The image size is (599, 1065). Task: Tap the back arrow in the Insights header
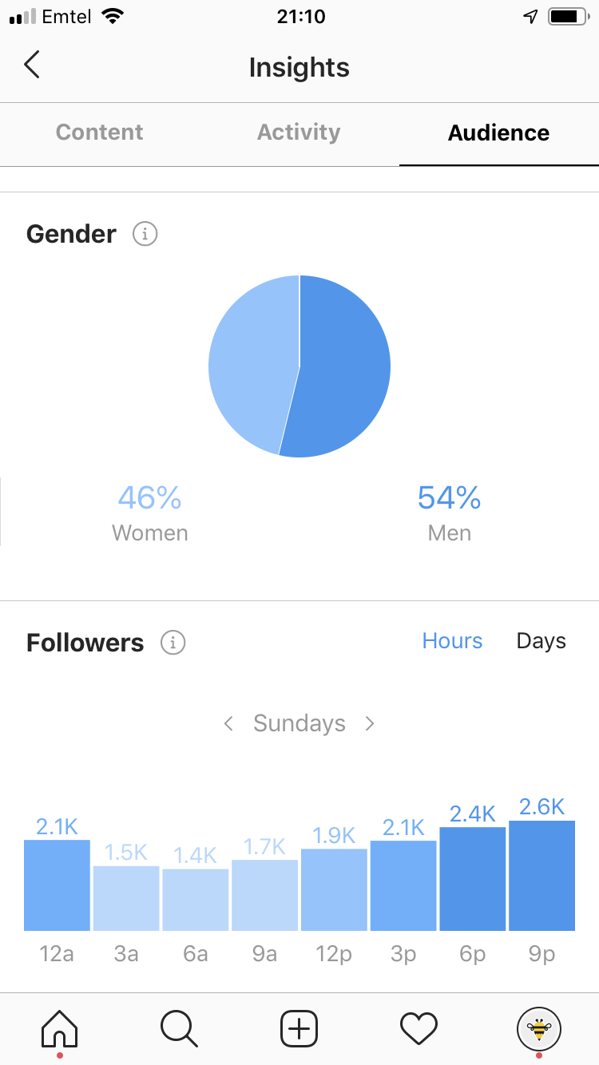coord(31,65)
